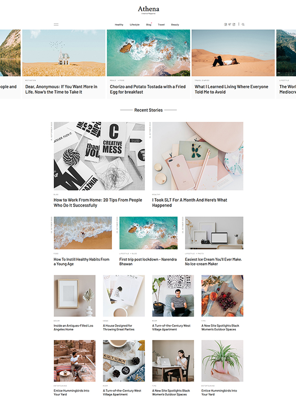Click the search magnifier icon
The width and height of the screenshot is (296, 405).
pos(243,25)
